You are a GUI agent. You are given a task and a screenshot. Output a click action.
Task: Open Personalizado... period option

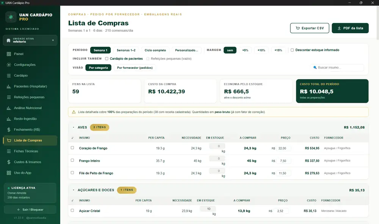click(186, 50)
